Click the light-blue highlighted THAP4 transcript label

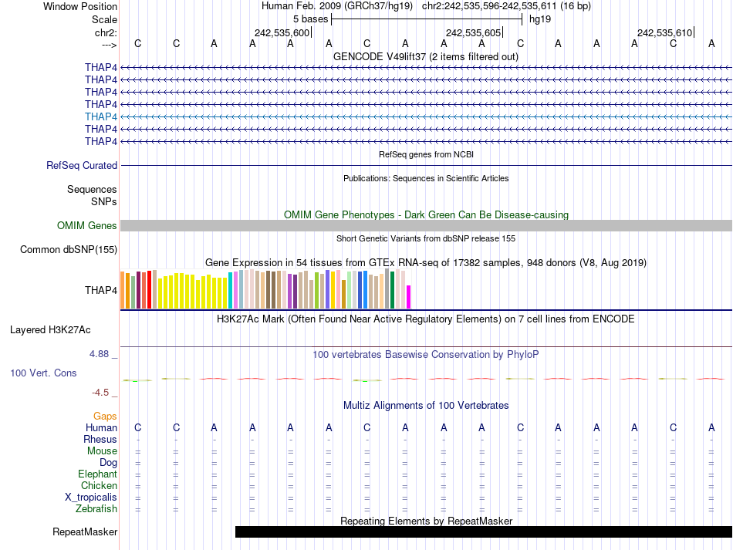pyautogui.click(x=101, y=116)
